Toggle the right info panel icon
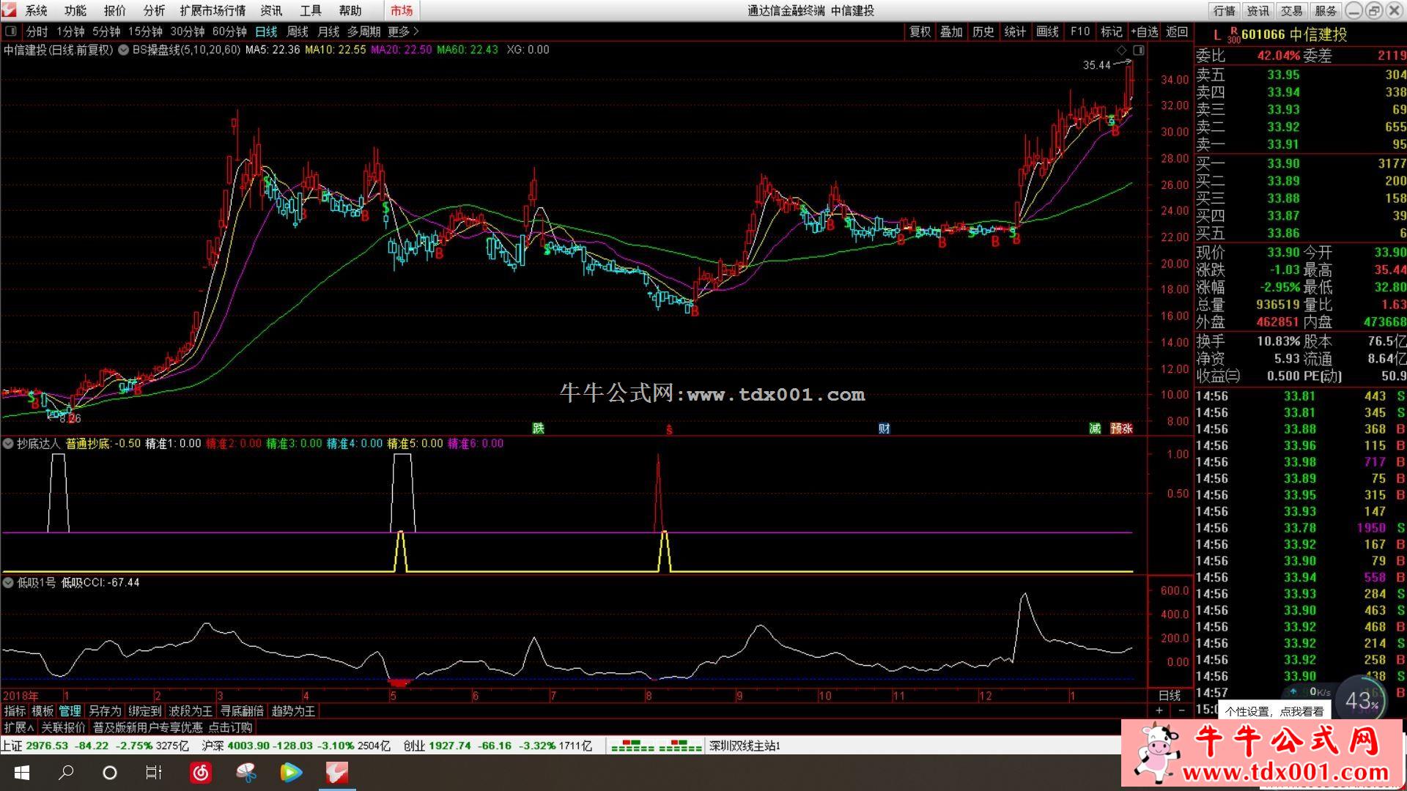The image size is (1407, 791). click(1138, 50)
